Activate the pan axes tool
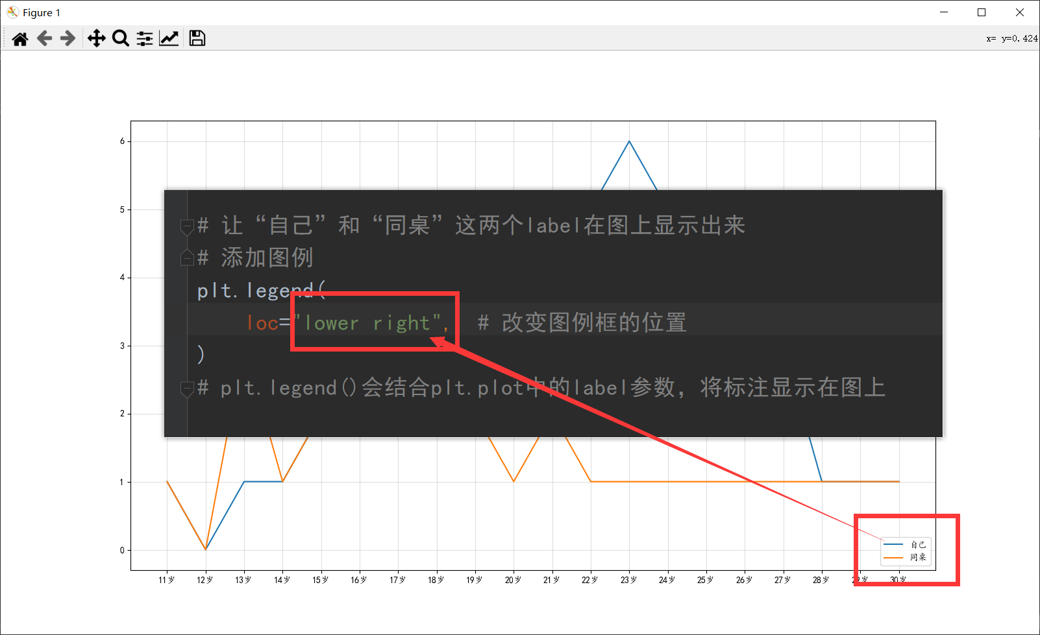1040x635 pixels. pyautogui.click(x=96, y=39)
